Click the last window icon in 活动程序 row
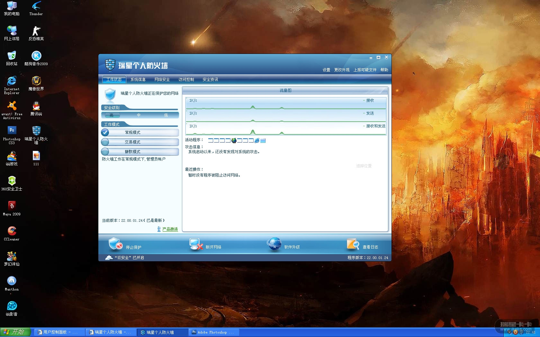The width and height of the screenshot is (540, 337). [x=263, y=141]
